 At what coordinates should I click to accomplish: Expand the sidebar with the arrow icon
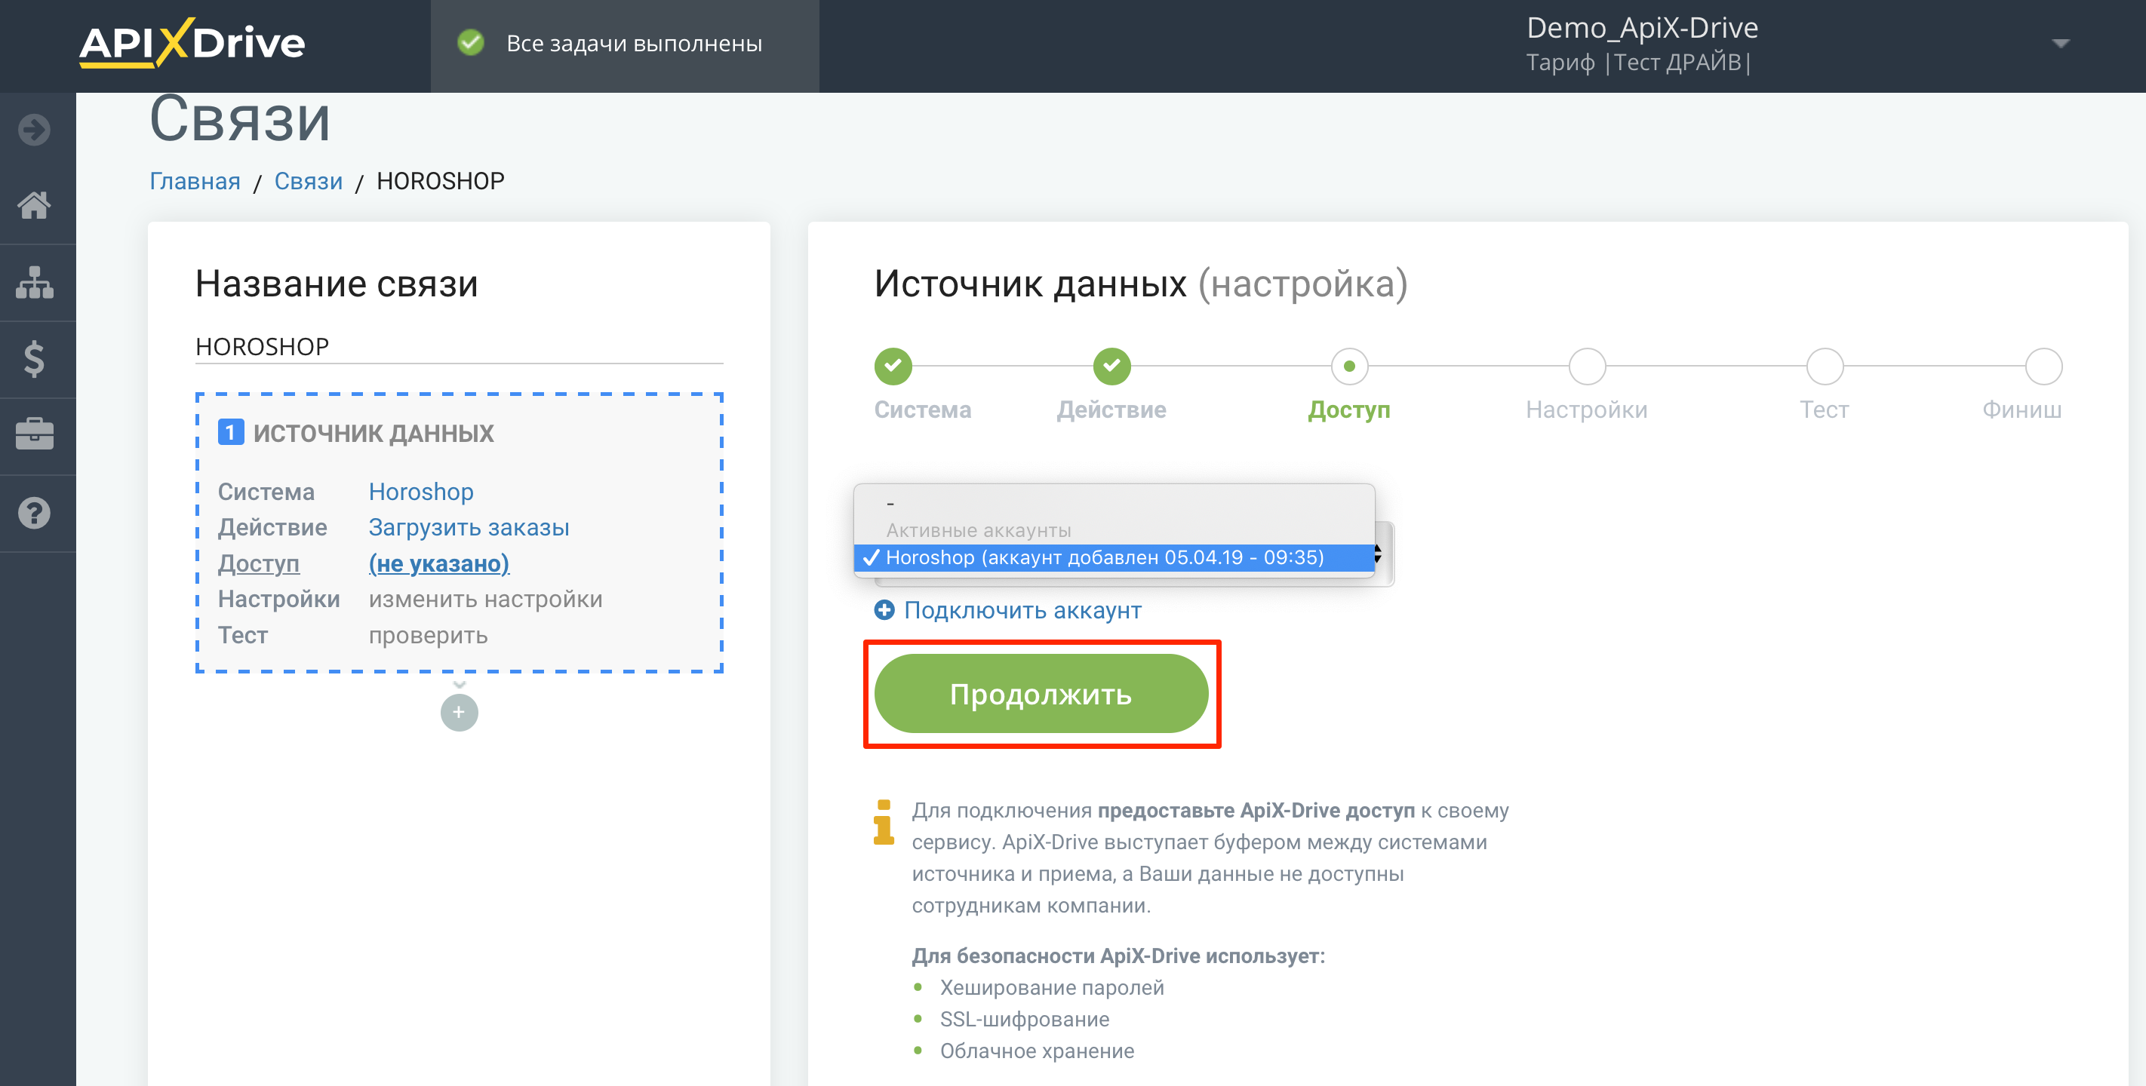point(34,130)
